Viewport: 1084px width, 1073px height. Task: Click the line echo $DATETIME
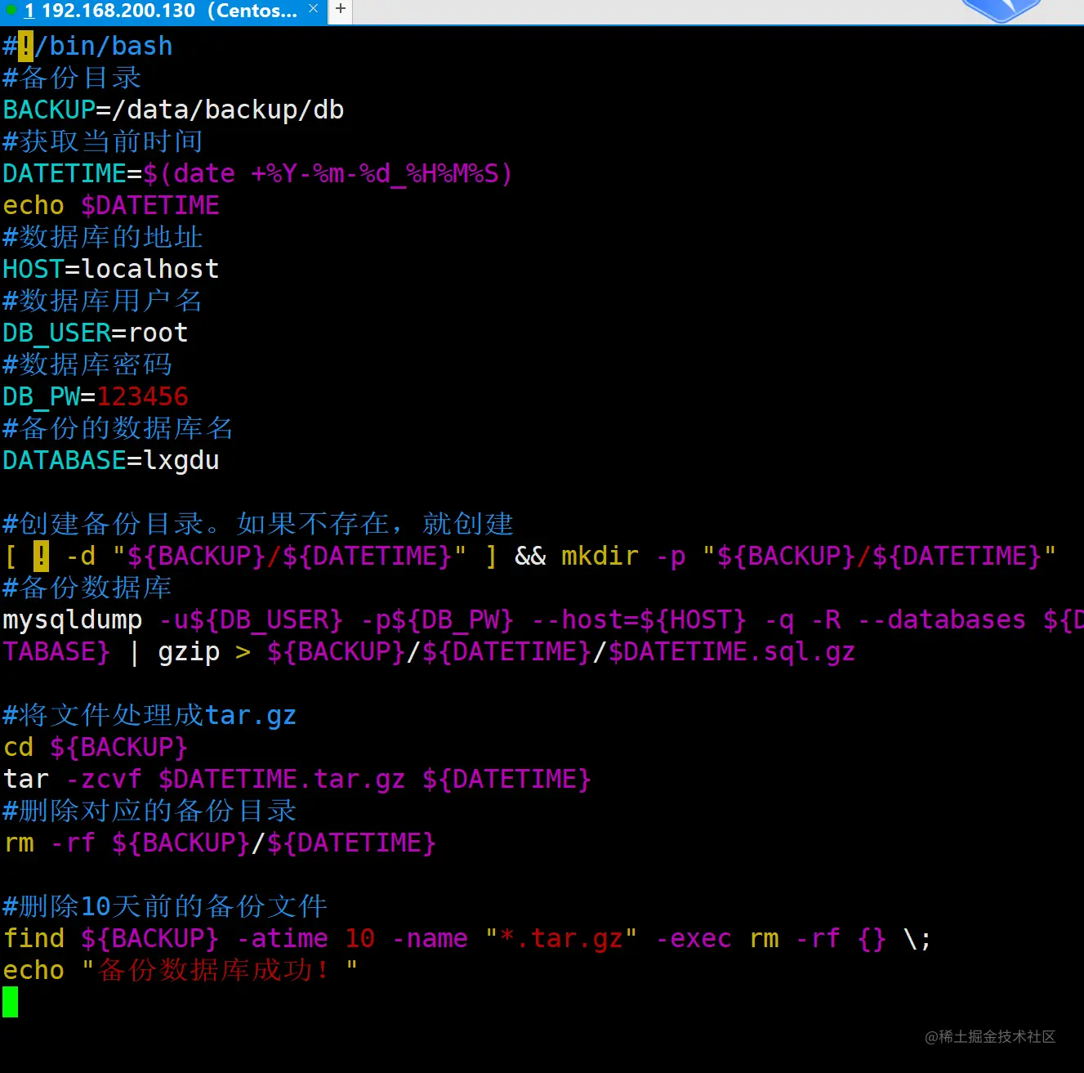pos(111,205)
